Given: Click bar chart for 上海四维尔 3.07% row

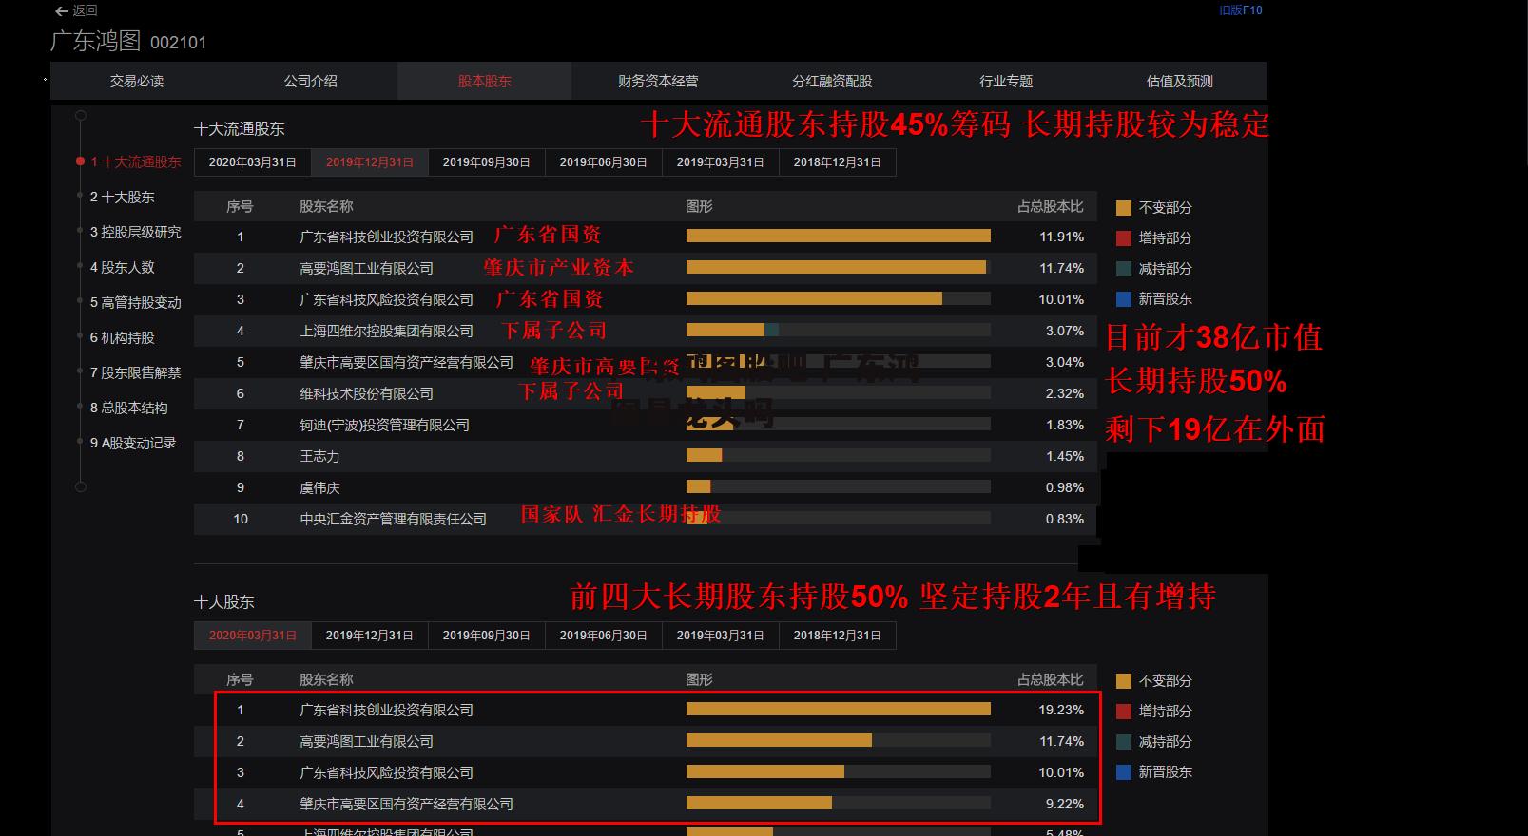Looking at the screenshot, I should [838, 331].
